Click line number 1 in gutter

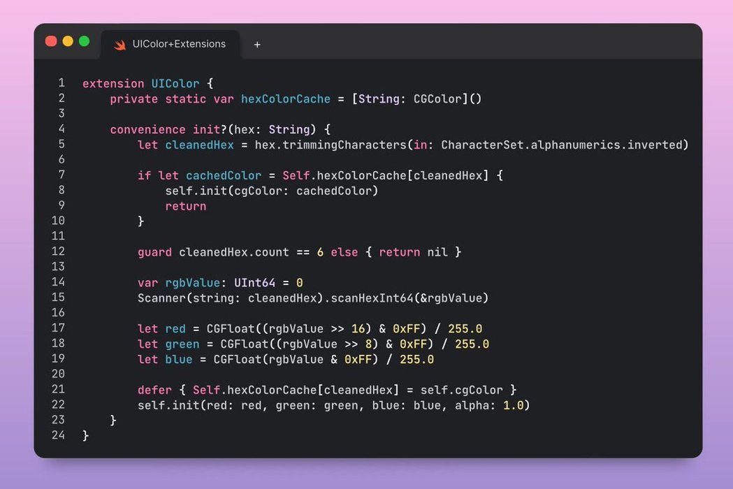61,83
